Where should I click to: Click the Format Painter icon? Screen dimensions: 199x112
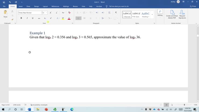12,20
